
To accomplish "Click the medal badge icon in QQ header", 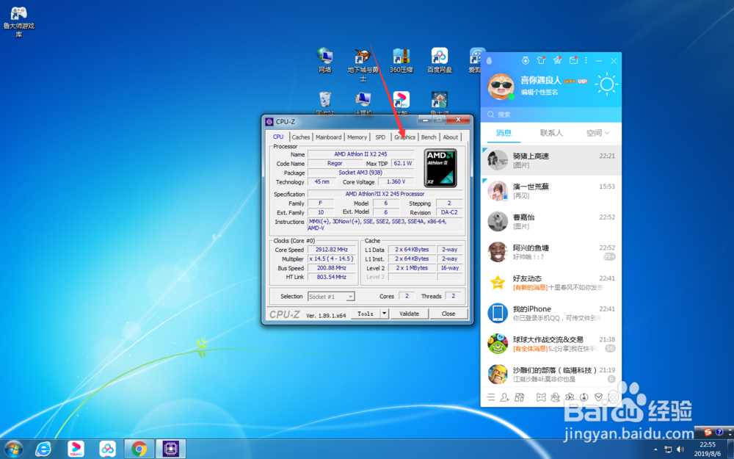I will click(526, 61).
